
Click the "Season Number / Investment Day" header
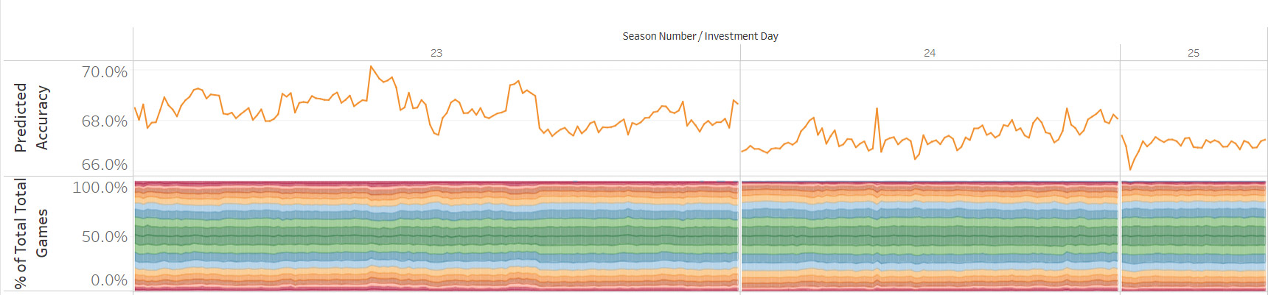700,36
